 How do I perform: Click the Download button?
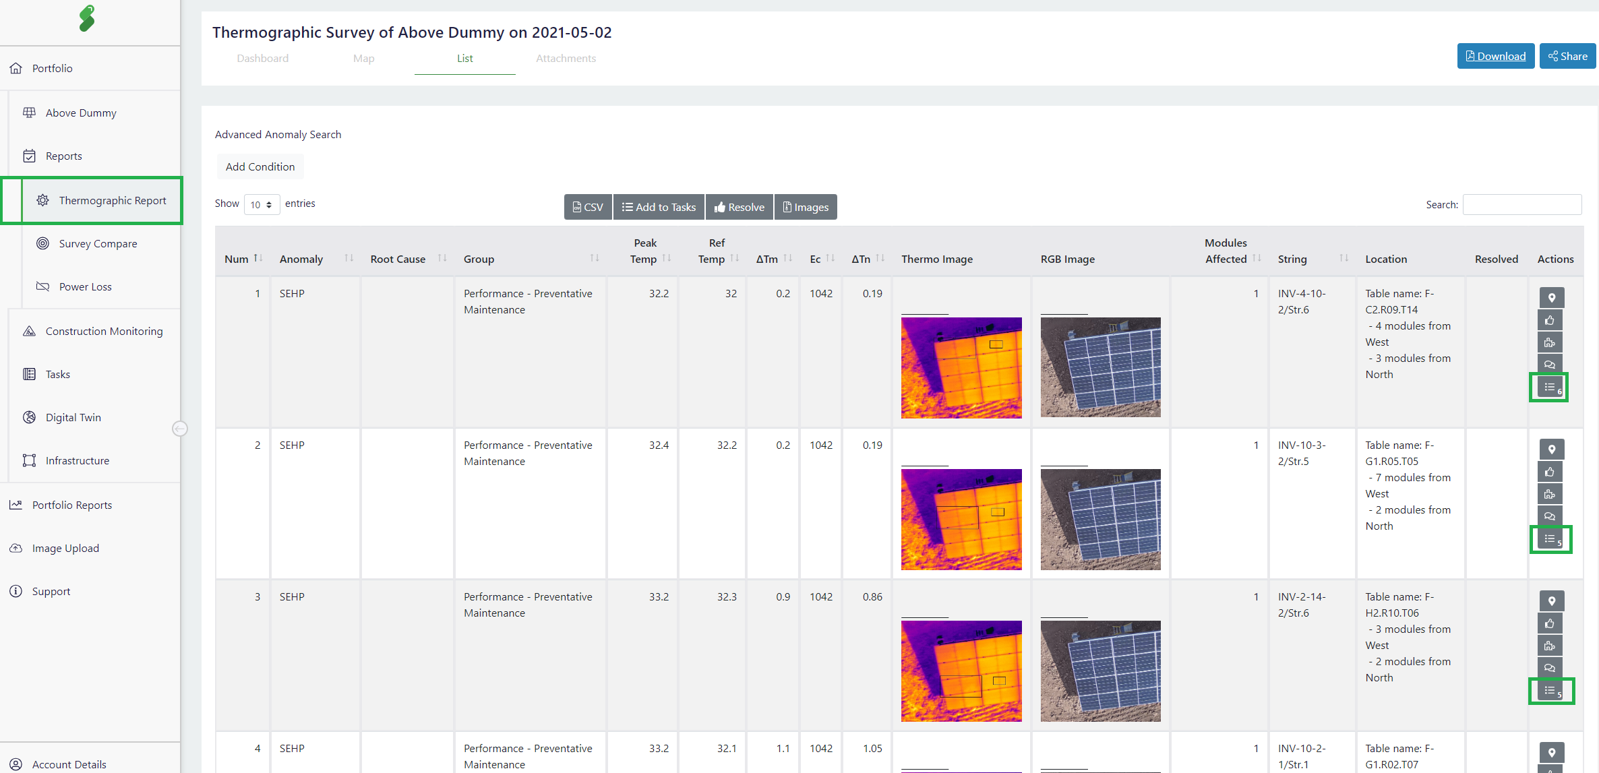tap(1495, 56)
